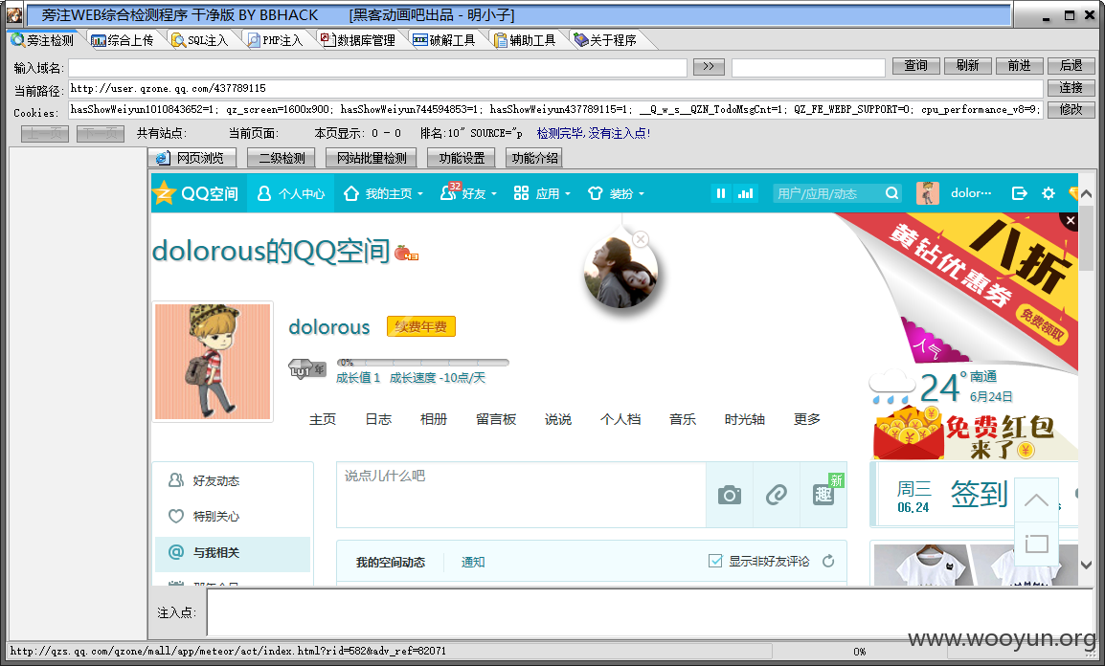
Task: Expand the 更多 menu
Action: pos(807,419)
